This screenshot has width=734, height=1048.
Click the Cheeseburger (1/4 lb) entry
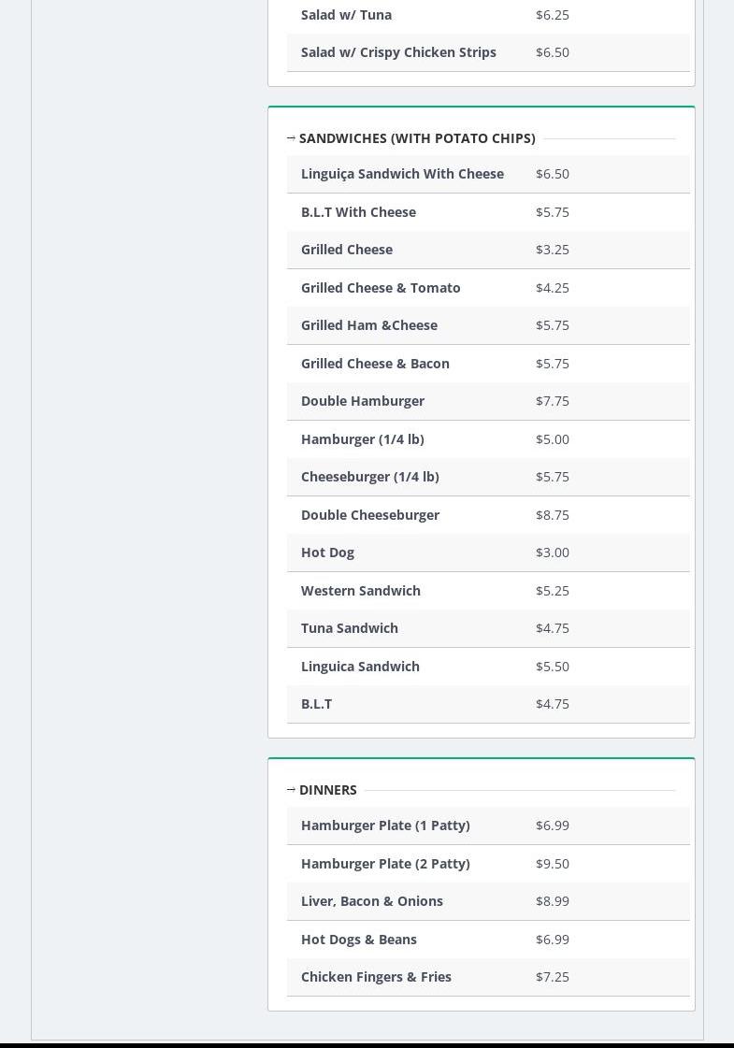click(x=370, y=477)
